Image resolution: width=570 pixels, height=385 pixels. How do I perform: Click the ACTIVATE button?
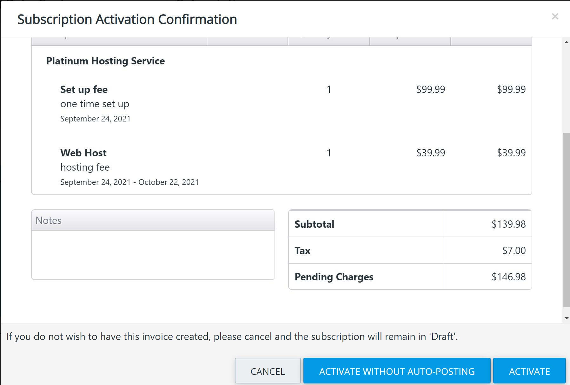click(529, 371)
